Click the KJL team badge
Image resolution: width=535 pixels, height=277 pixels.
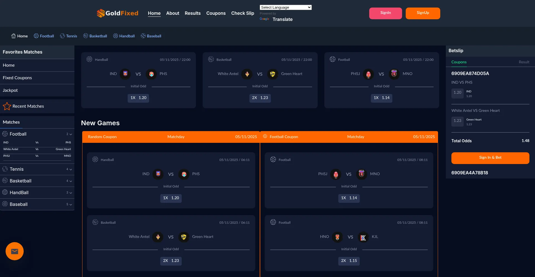[x=363, y=237]
